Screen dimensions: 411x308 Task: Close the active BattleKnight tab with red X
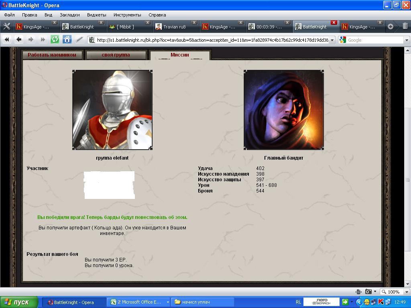click(334, 22)
